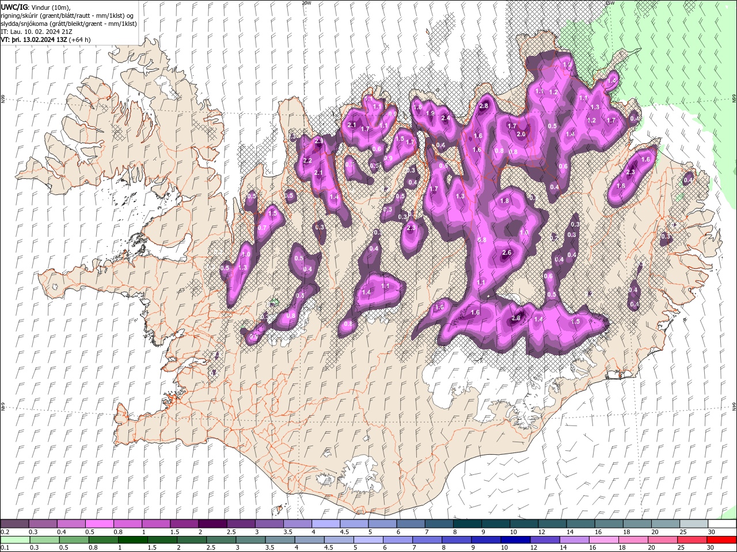Click the lower scale blue swatch labeled 8
The height and width of the screenshot is (552, 737).
(x=456, y=540)
